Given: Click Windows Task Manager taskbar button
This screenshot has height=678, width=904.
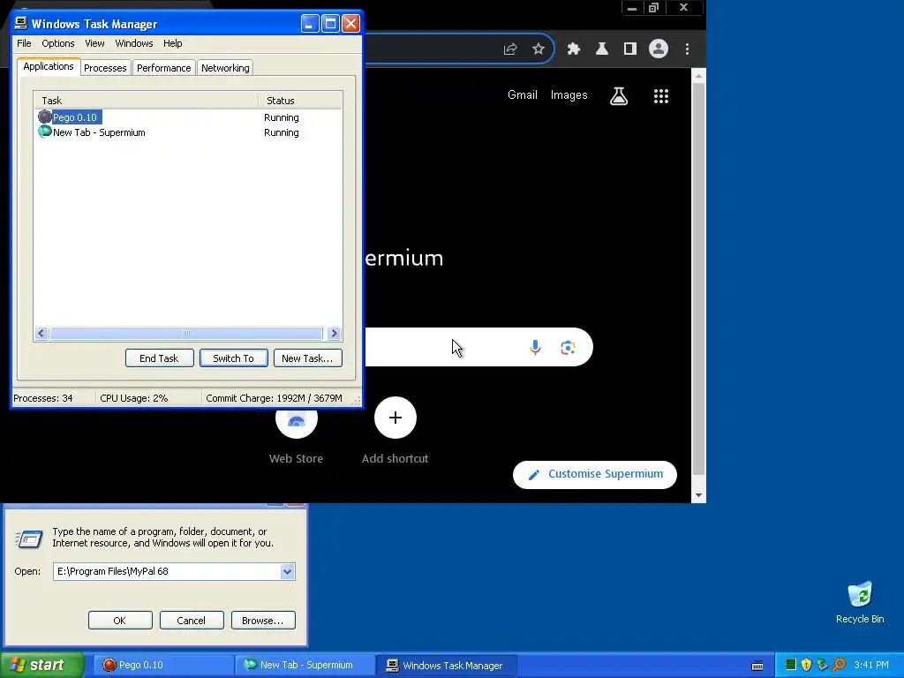Looking at the screenshot, I should (447, 666).
